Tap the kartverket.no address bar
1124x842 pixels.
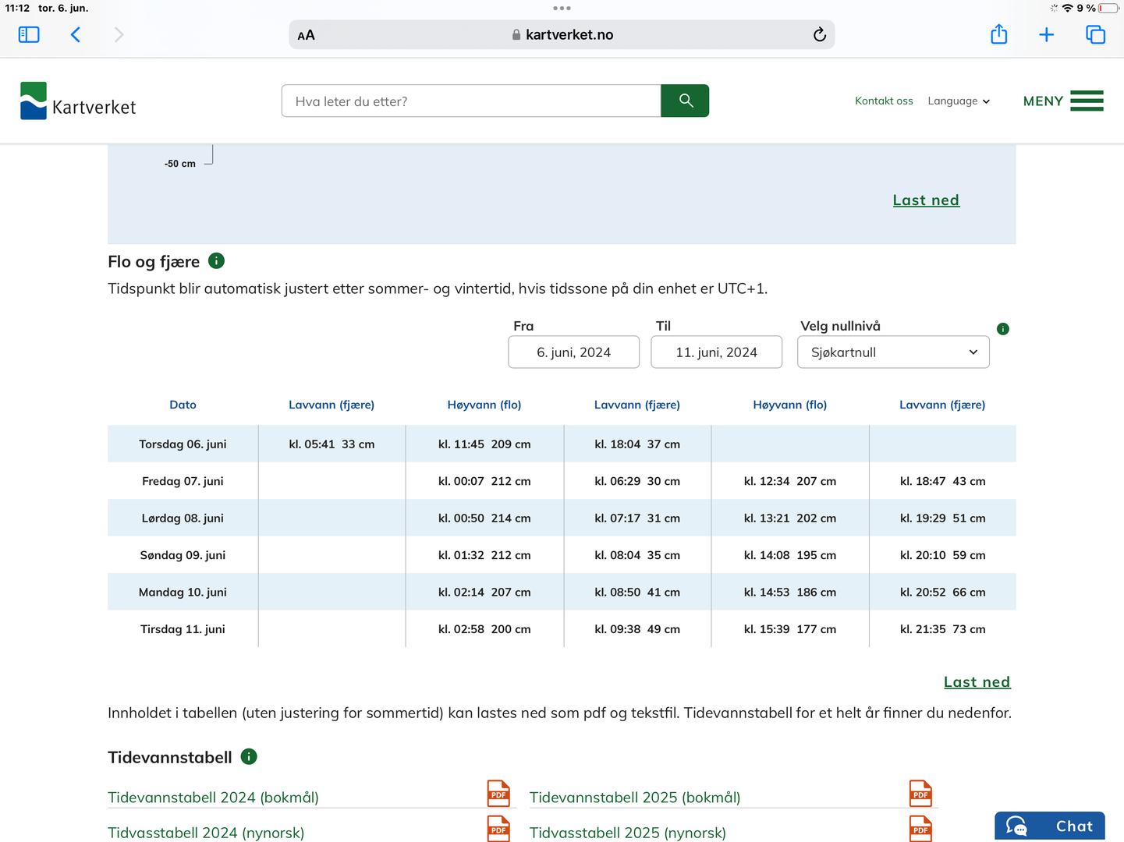pos(562,35)
